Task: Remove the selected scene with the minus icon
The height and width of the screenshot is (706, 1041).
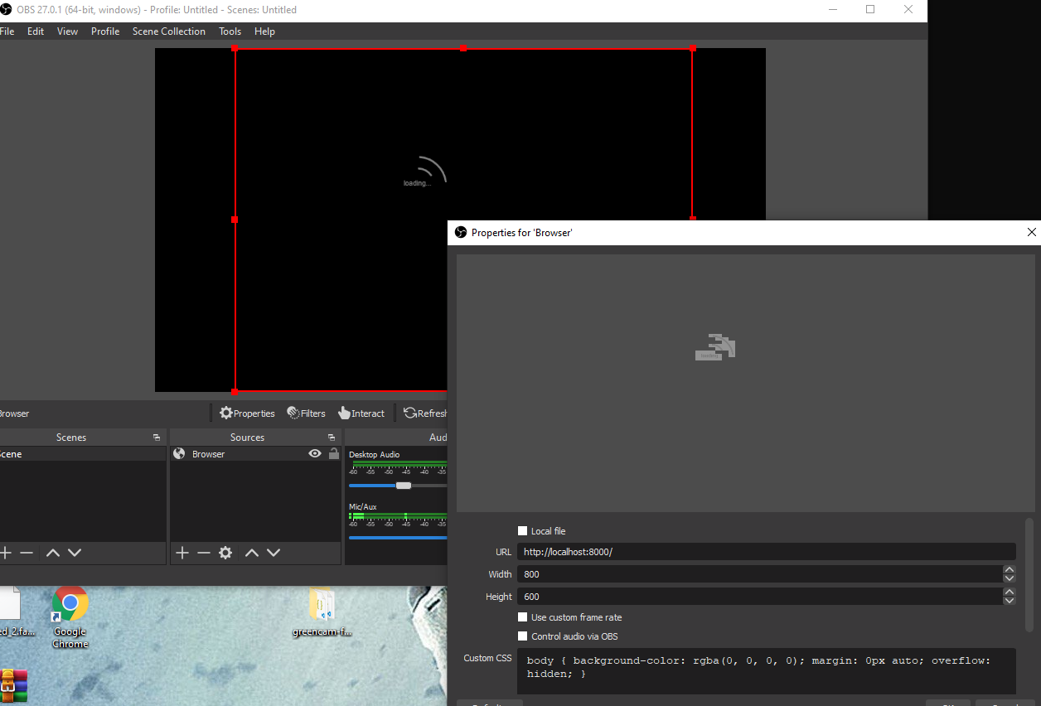Action: [x=27, y=553]
